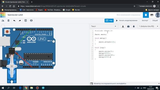The width and height of the screenshot is (160, 90).
Task: Delete selected component with trash icon
Action: [8, 20]
